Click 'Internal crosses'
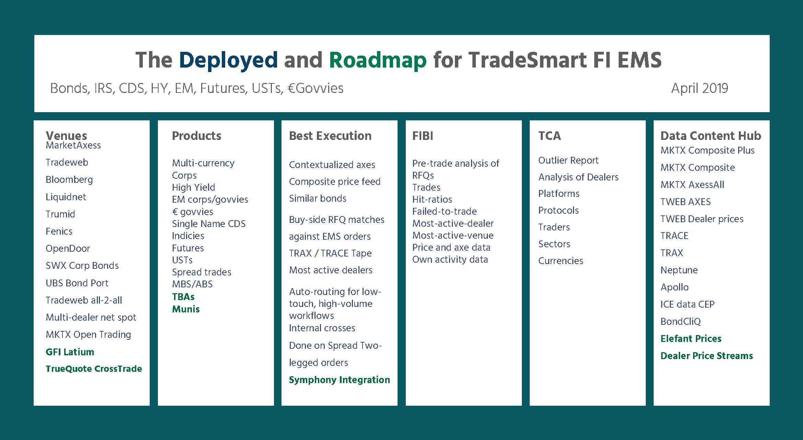 click(x=322, y=328)
